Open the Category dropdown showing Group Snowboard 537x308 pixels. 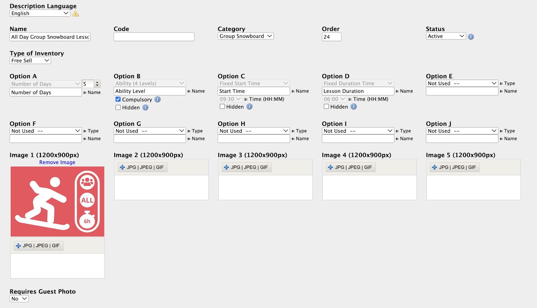click(246, 36)
